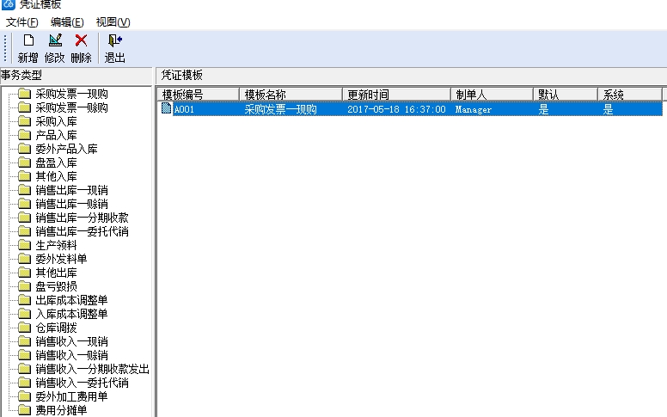
Task: Click the app icon in the title bar
Action: pos(8,4)
